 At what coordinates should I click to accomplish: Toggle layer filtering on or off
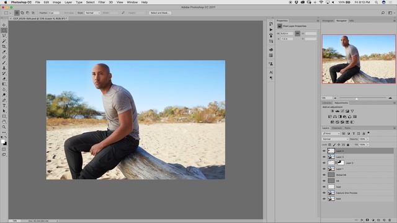(368, 133)
